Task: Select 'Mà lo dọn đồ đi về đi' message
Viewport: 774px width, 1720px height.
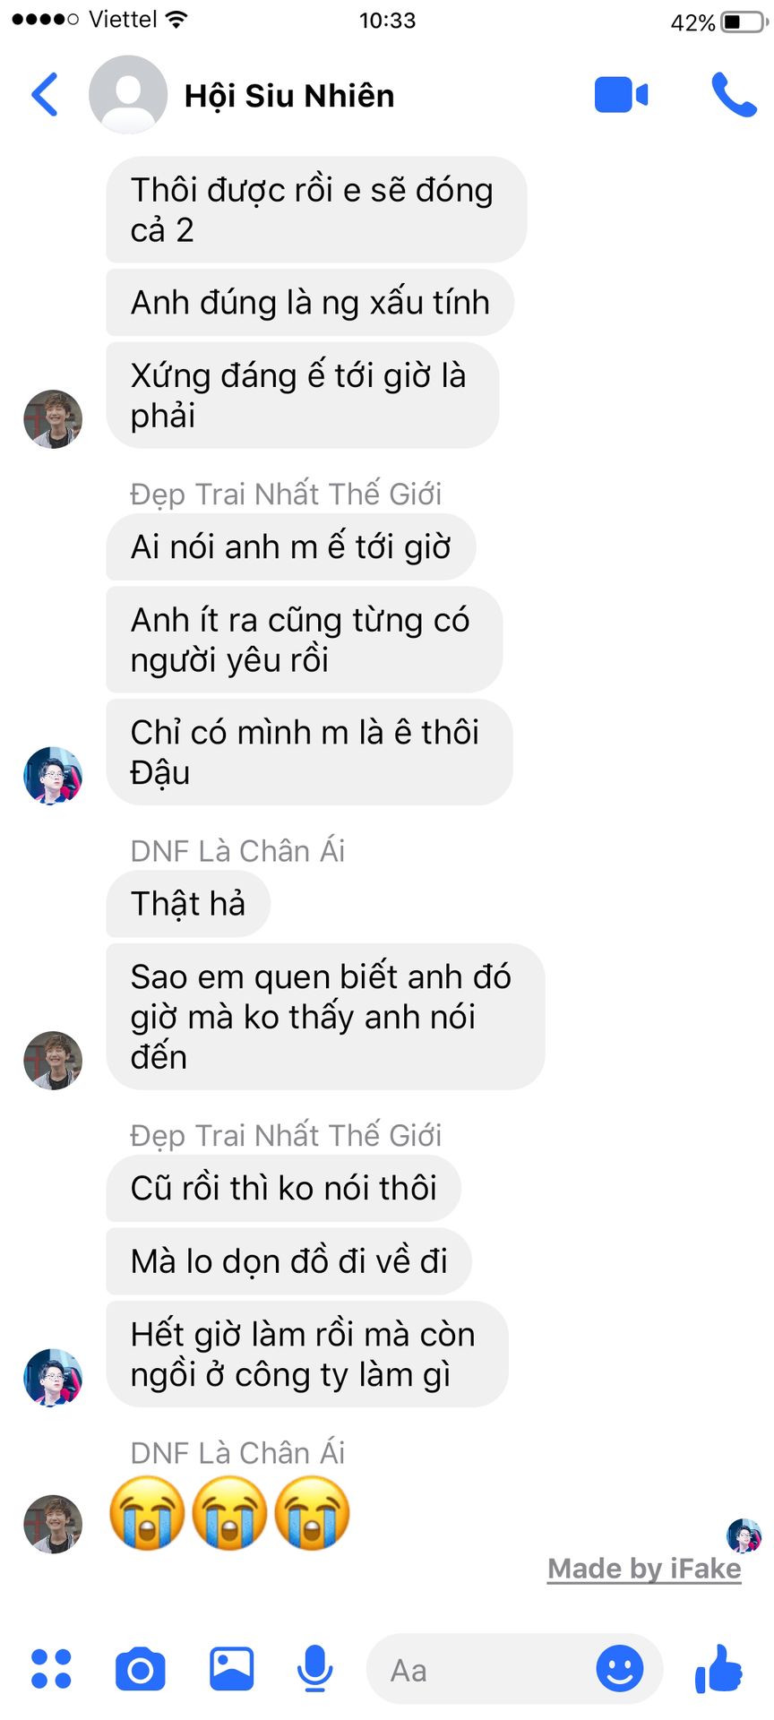Action: coord(288,1261)
